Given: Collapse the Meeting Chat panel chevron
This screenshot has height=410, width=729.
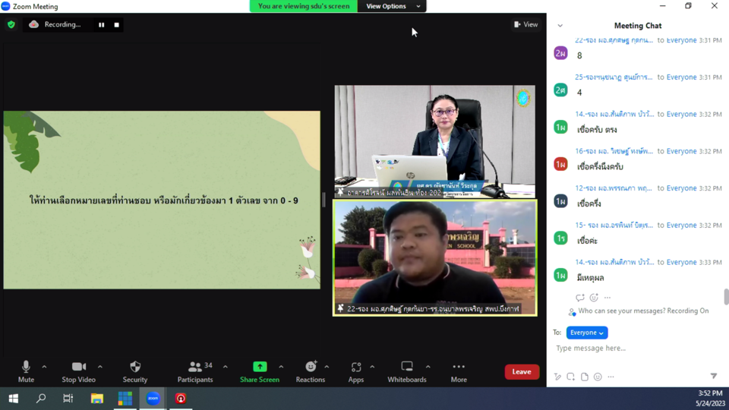Looking at the screenshot, I should point(560,26).
